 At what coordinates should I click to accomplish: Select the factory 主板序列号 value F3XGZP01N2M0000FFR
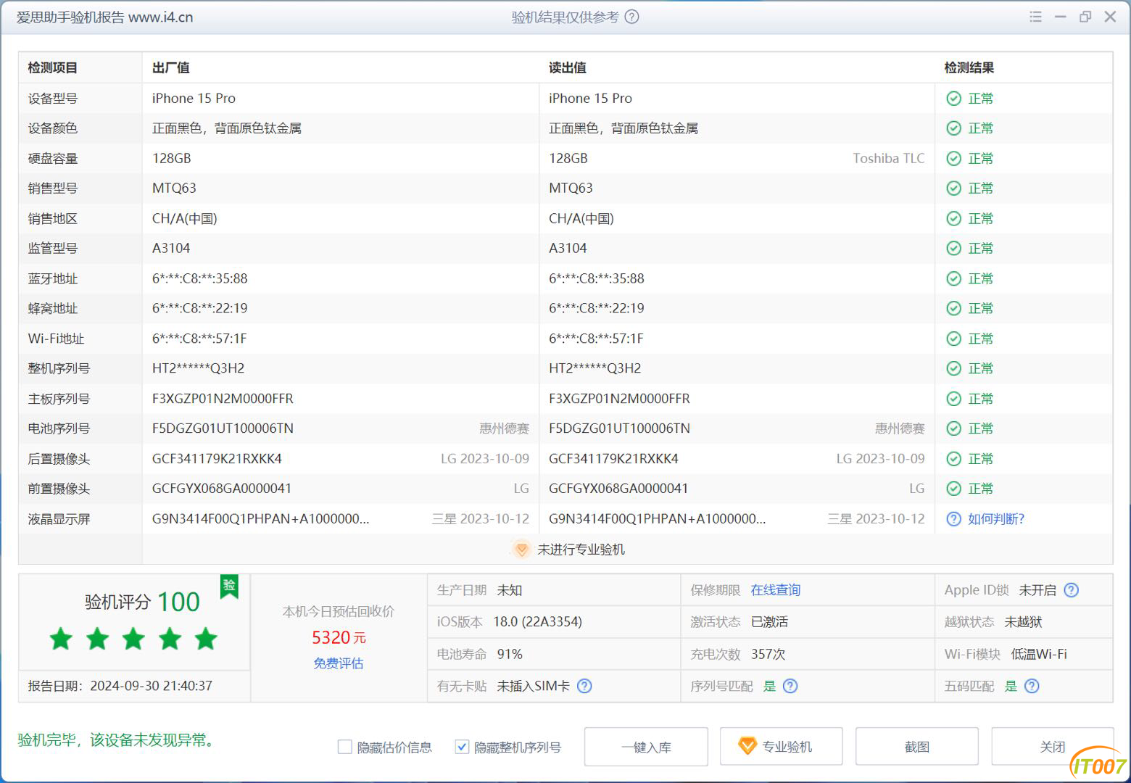[223, 399]
